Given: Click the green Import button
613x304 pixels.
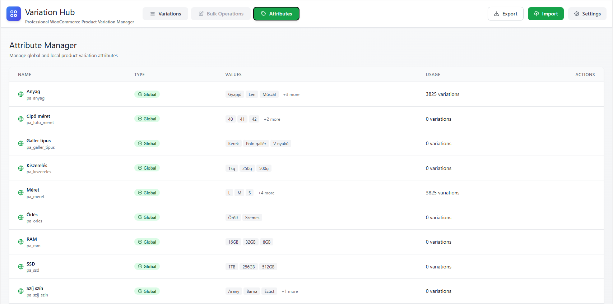Looking at the screenshot, I should click(x=545, y=14).
